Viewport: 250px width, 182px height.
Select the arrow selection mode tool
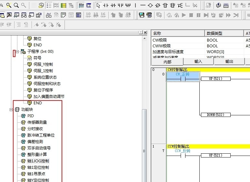click(98, 5)
